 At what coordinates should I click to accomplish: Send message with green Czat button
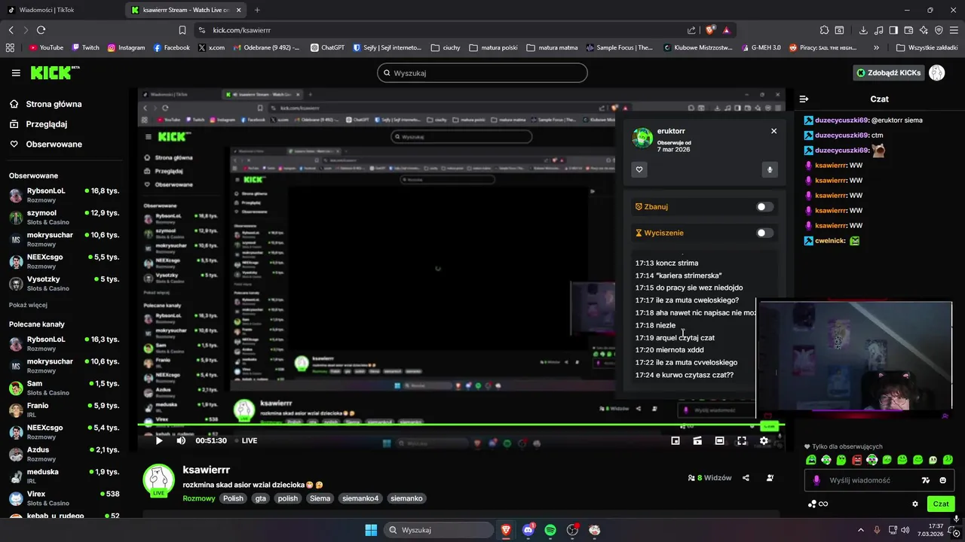[x=941, y=504]
